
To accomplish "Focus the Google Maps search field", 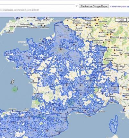I will coord(37,6).
